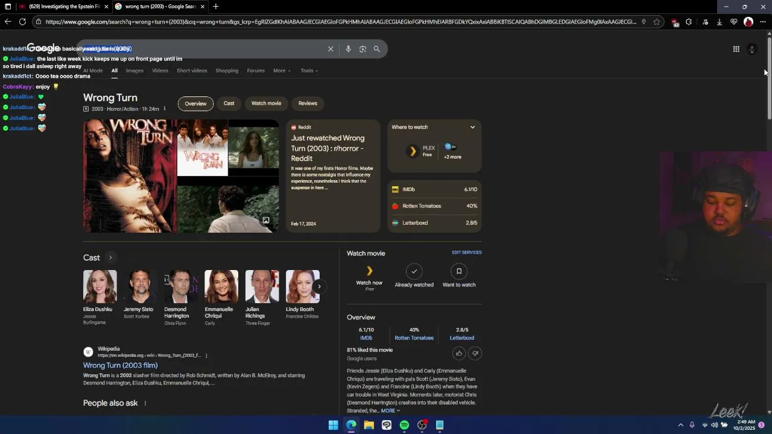Click Watch now Plex icon
Viewport: 772px width, 434px height.
pos(369,271)
